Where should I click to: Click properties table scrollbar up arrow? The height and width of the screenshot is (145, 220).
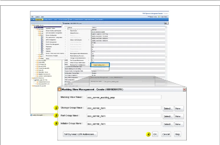(166, 27)
